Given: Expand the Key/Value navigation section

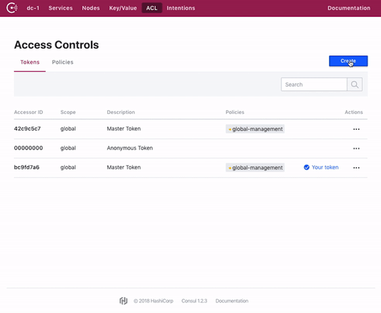Looking at the screenshot, I should tap(123, 8).
